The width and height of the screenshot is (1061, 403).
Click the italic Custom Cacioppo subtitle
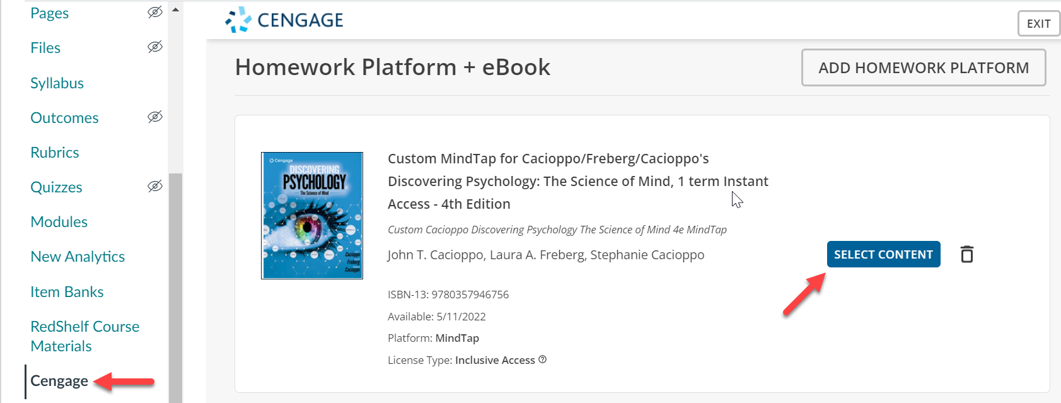[557, 230]
